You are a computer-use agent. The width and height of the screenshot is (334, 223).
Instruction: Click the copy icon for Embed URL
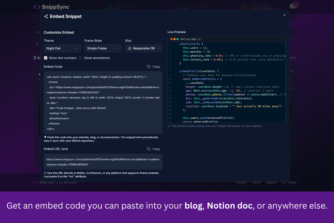[x=149, y=149]
